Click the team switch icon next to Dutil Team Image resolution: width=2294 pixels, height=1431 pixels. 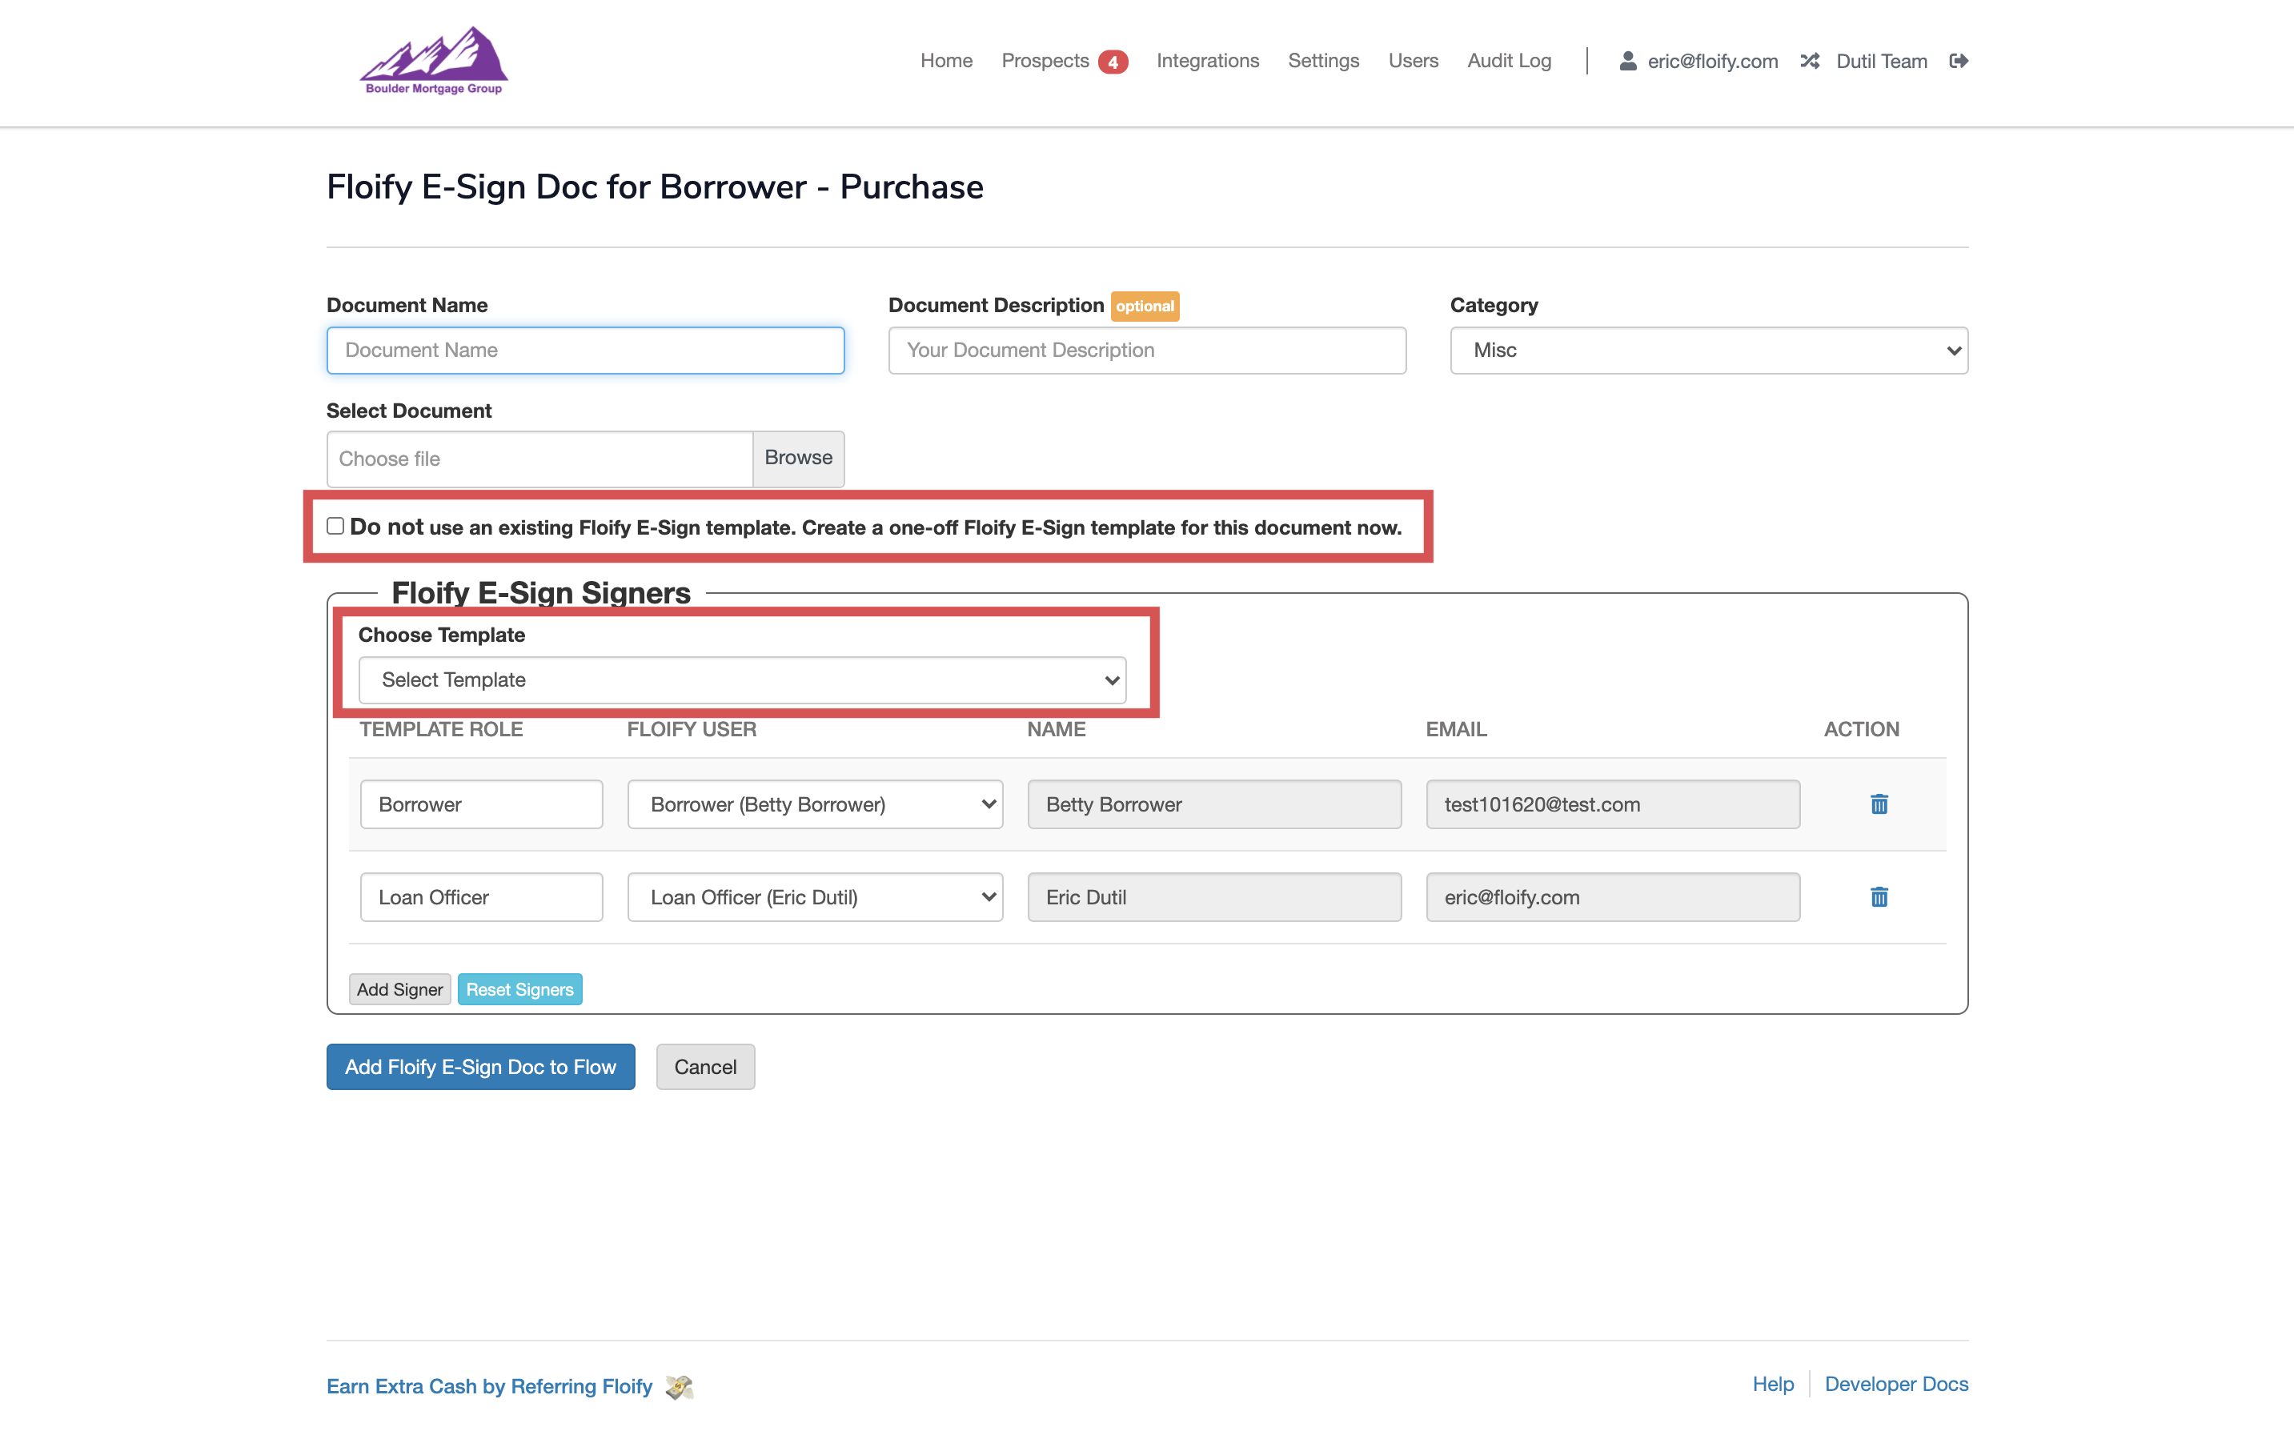coord(1811,61)
